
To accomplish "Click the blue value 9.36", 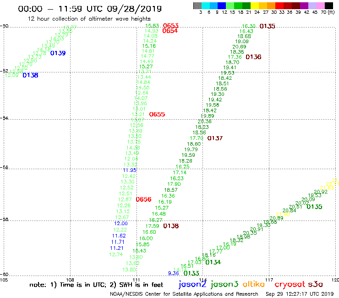I will (x=174, y=273).
